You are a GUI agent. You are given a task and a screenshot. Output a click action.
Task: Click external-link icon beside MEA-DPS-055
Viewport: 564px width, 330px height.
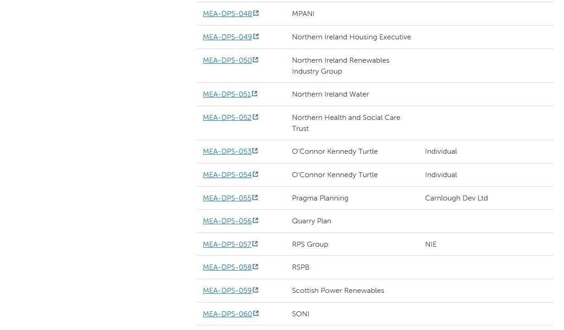click(255, 198)
